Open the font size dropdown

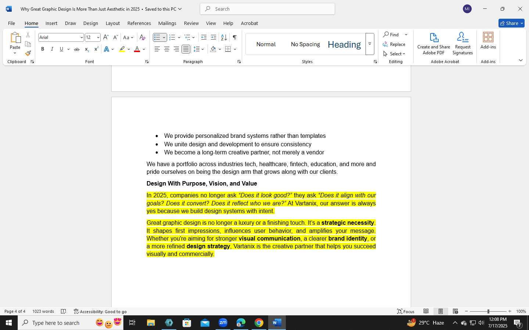98,37
